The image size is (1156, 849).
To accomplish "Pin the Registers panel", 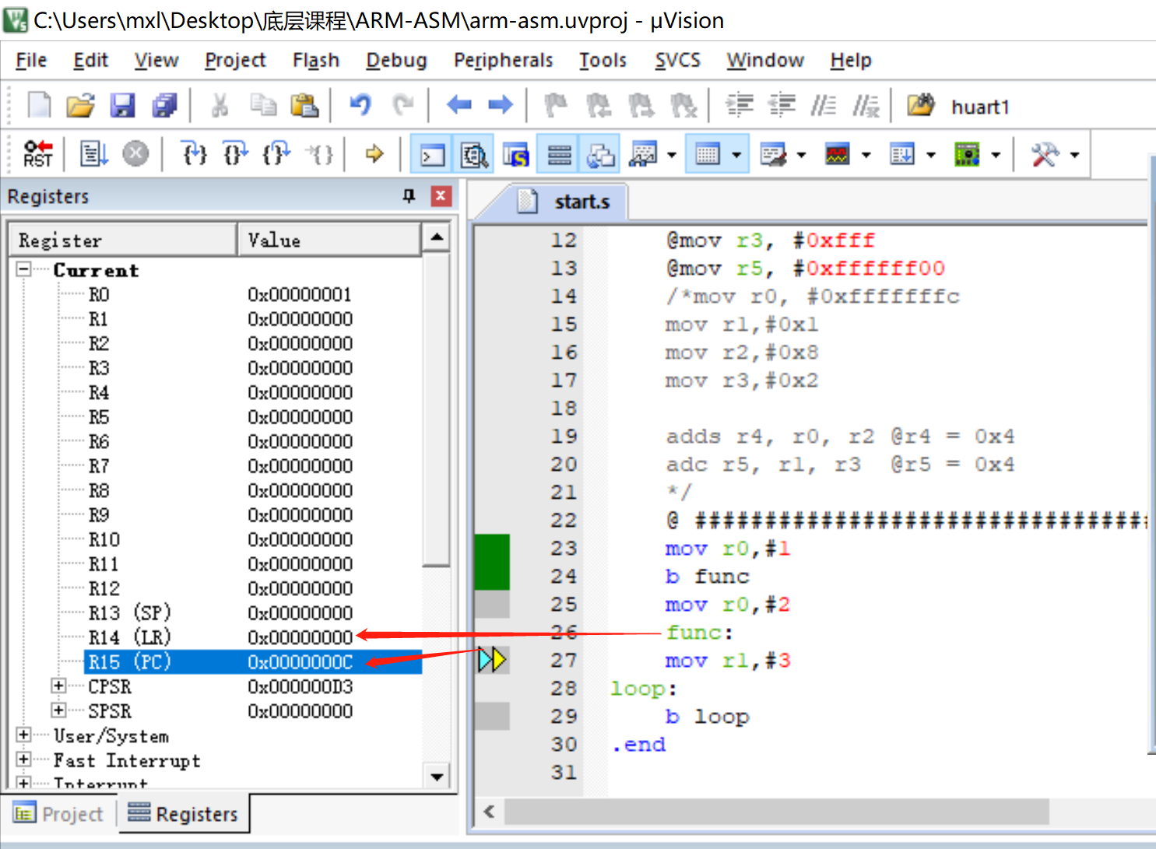I will [x=409, y=196].
